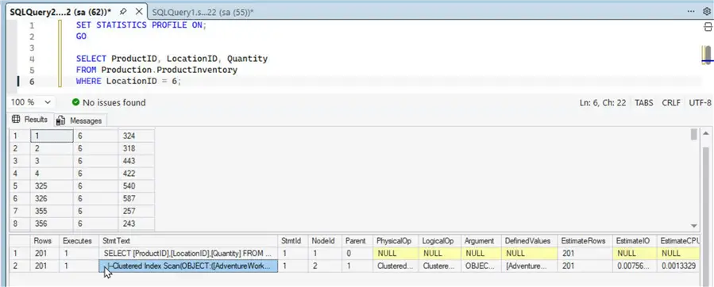Viewport: 714px width, 287px height.
Task: Click the No issues found indicator
Action: [x=109, y=102]
